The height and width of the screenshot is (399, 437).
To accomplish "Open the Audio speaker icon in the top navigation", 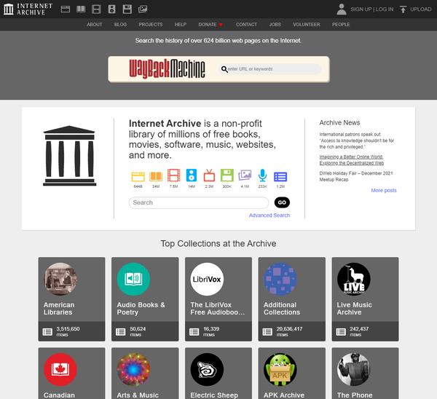I will pos(111,9).
